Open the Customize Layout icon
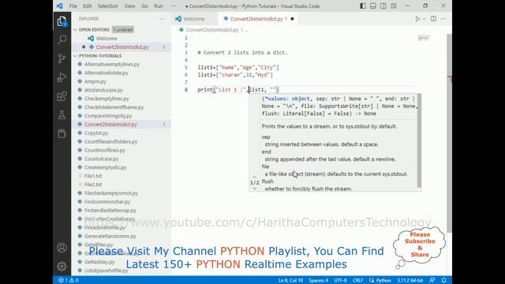The width and height of the screenshot is (505, 284). pyautogui.click(x=394, y=6)
